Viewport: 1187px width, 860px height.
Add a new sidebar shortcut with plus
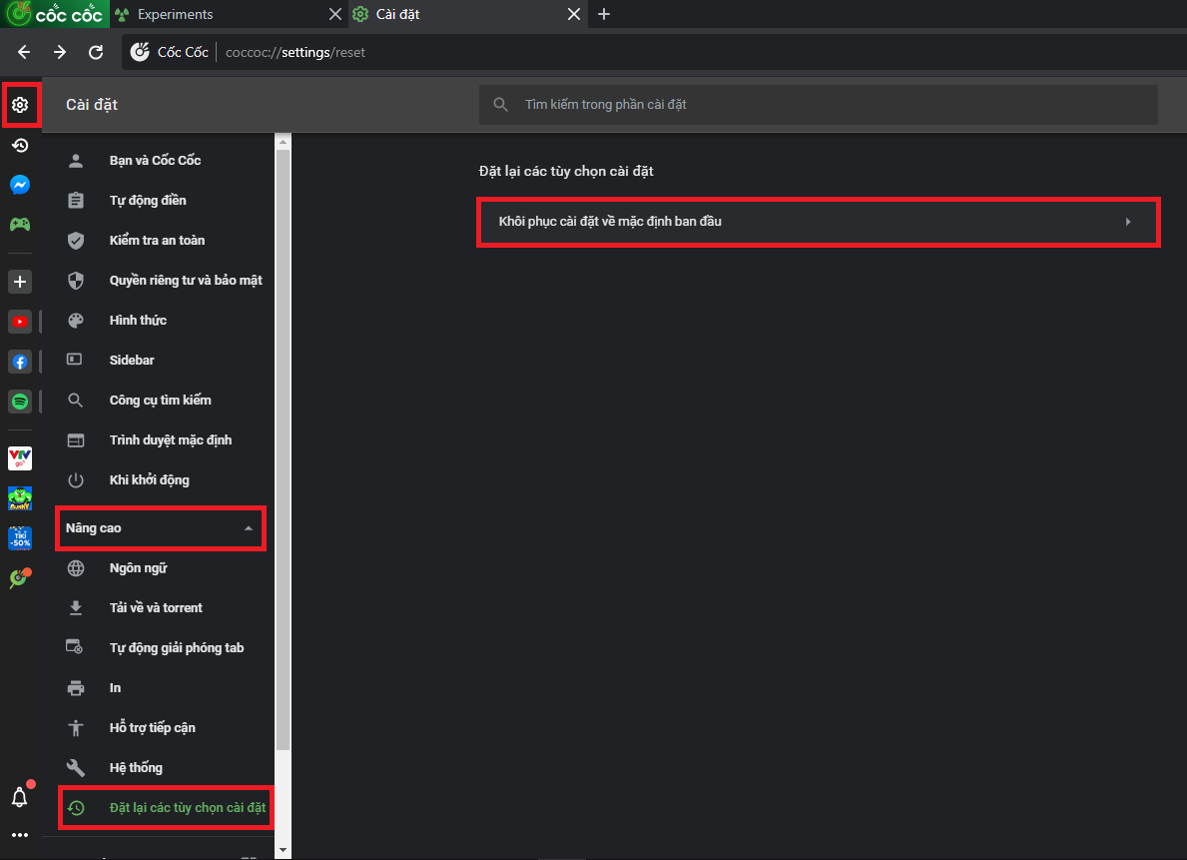click(20, 282)
